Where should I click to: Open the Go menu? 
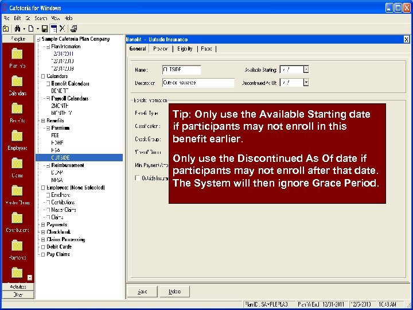28,18
